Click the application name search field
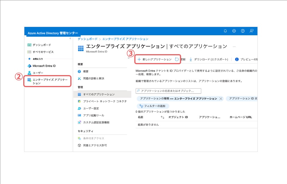Viewport: 287px width, 184px height. pyautogui.click(x=168, y=91)
